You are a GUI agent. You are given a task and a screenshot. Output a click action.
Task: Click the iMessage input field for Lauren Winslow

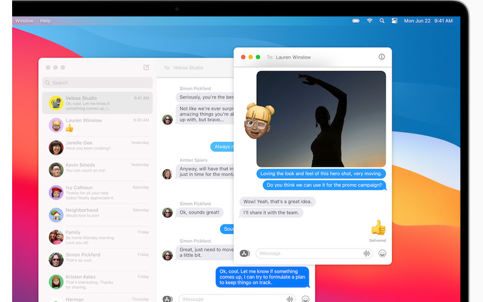click(308, 254)
